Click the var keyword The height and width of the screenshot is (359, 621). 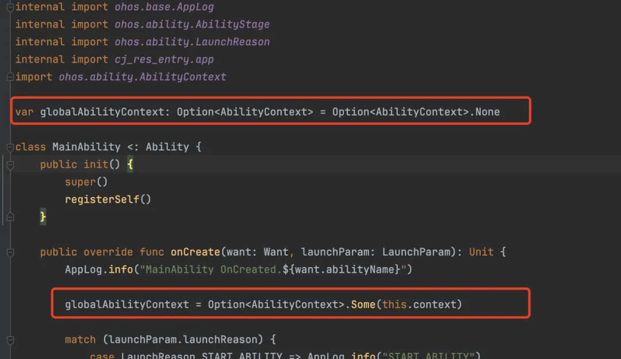[x=24, y=112]
